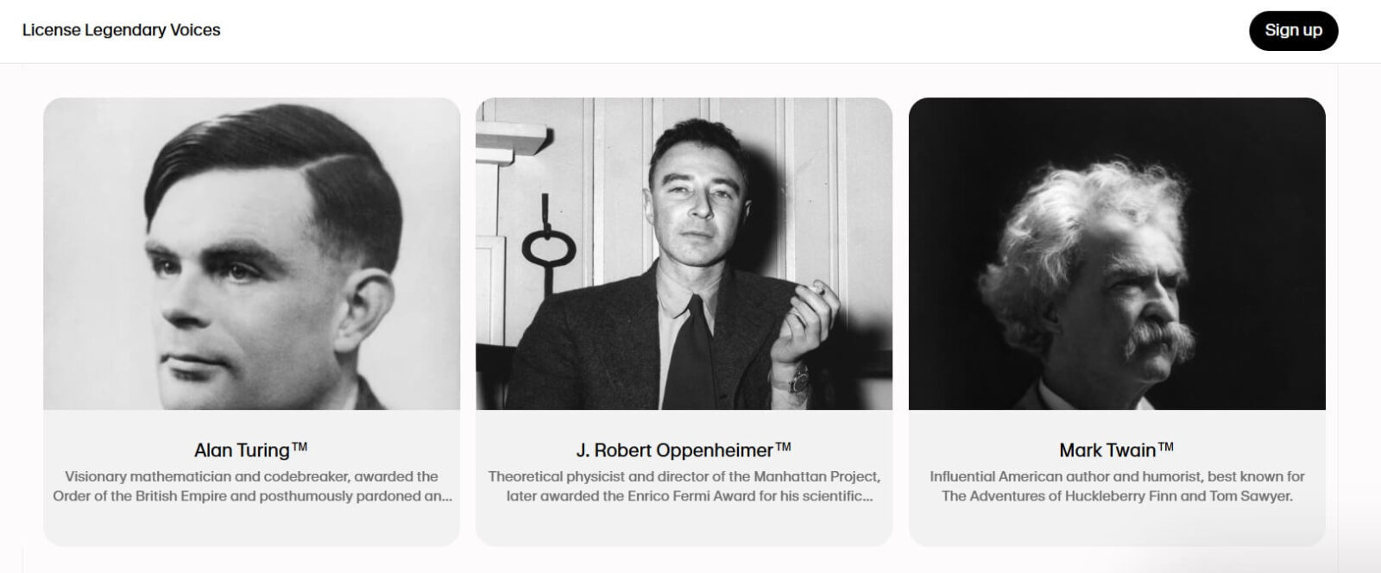1381x573 pixels.
Task: Click the Visionary mathematician and codebreaker description
Action: coord(251,486)
